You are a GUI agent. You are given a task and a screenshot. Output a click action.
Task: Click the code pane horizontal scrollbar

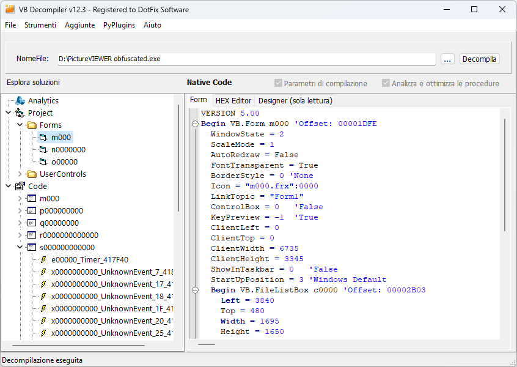tap(207, 344)
